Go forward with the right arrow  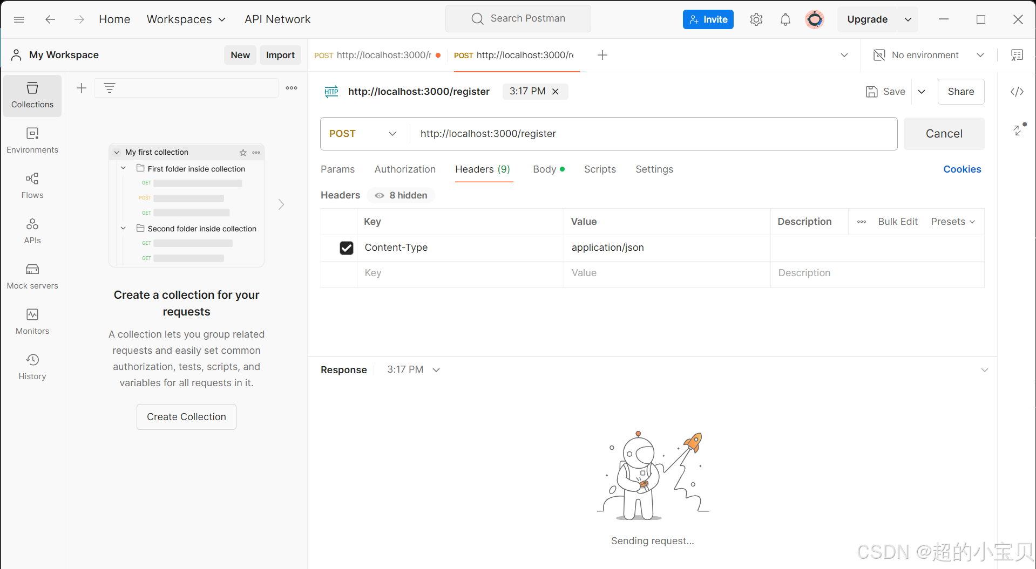click(79, 19)
